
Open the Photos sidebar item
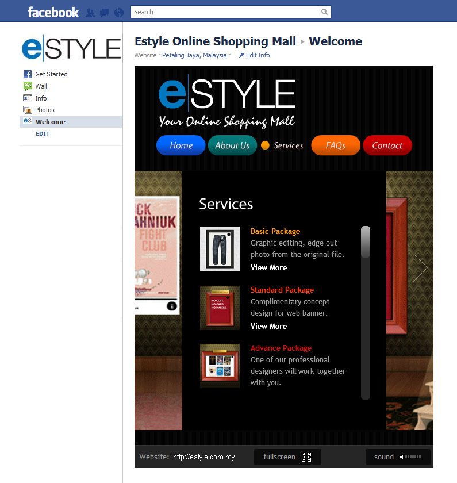point(44,110)
